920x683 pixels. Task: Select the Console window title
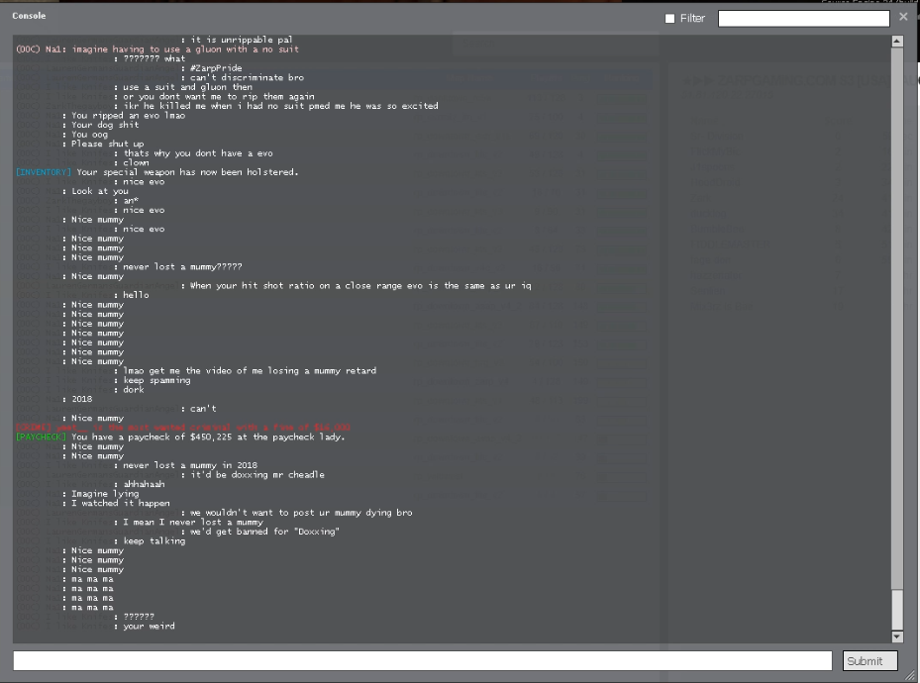point(29,16)
